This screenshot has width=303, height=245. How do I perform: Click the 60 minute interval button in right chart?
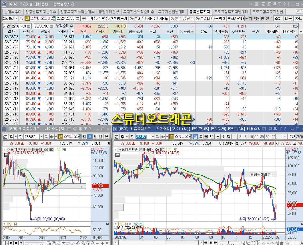point(267,137)
